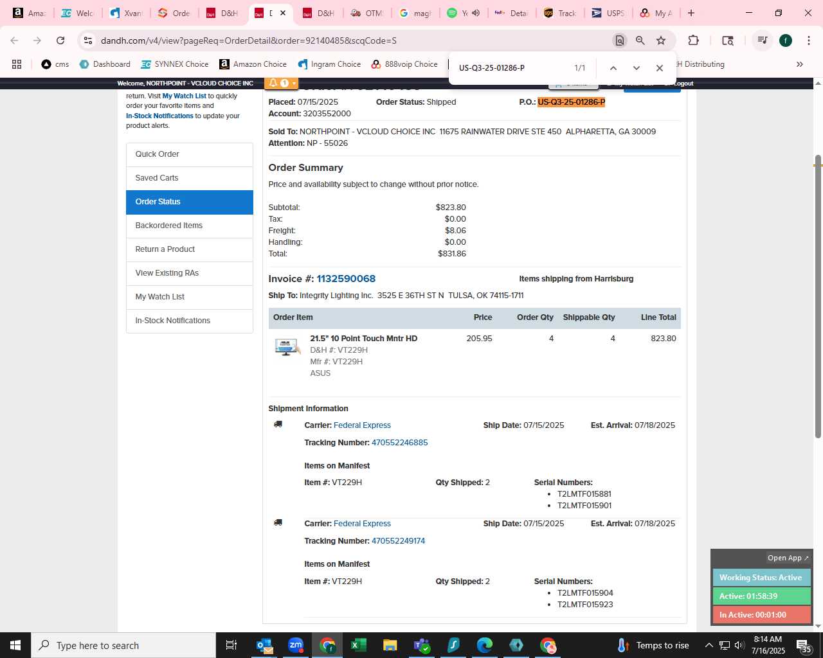Jump to previous find result
This screenshot has width=823, height=658.
[x=613, y=68]
